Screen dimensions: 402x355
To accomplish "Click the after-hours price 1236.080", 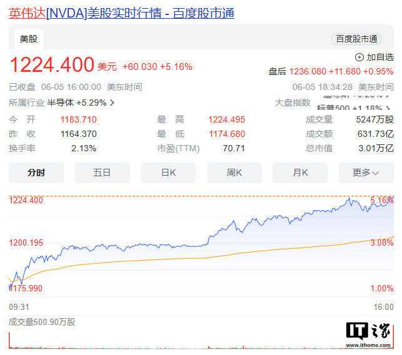I will pos(308,71).
